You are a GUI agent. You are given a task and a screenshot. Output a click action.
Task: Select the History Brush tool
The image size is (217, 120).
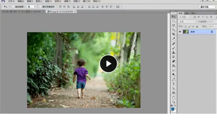tap(173, 57)
